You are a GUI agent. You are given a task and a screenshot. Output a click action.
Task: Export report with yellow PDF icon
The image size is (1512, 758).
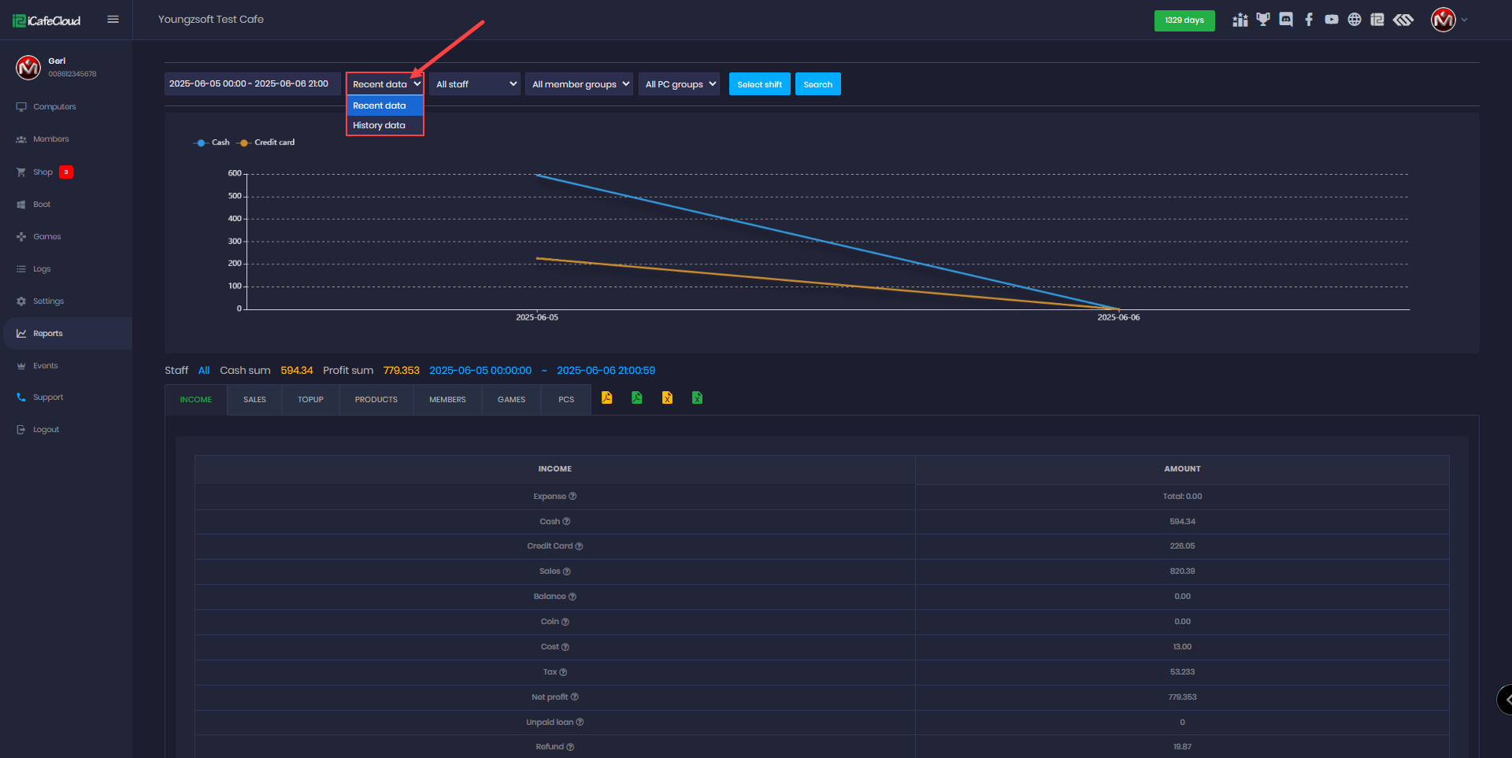(x=606, y=398)
